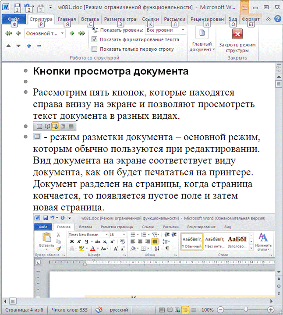
Task: Click the vertical scrollbar down arrow
Action: 279,272
